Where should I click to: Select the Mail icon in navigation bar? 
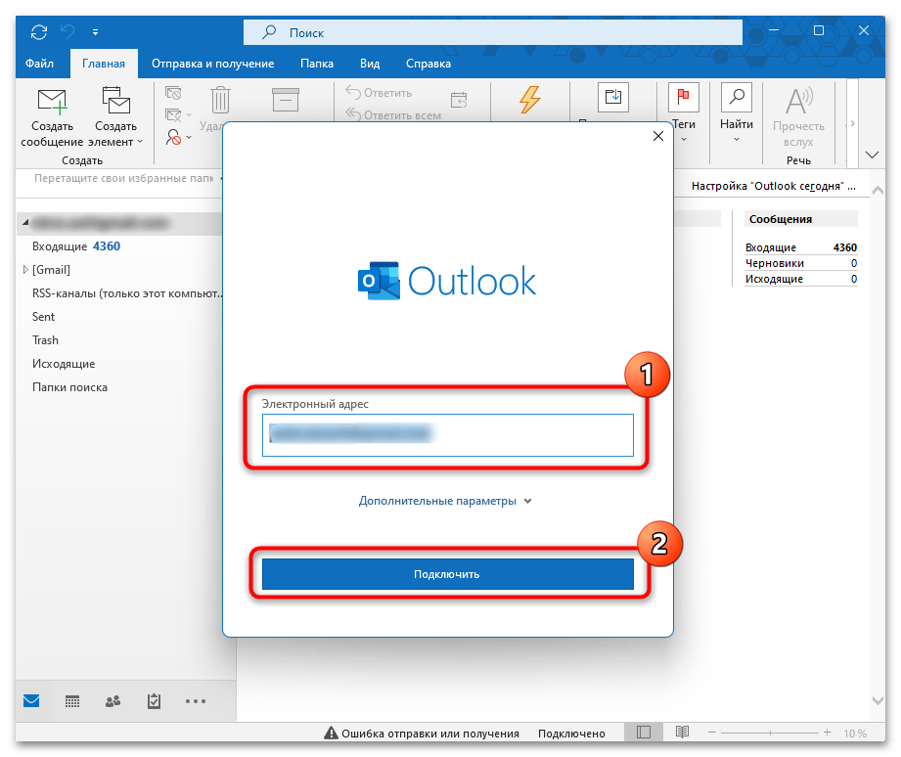[29, 701]
